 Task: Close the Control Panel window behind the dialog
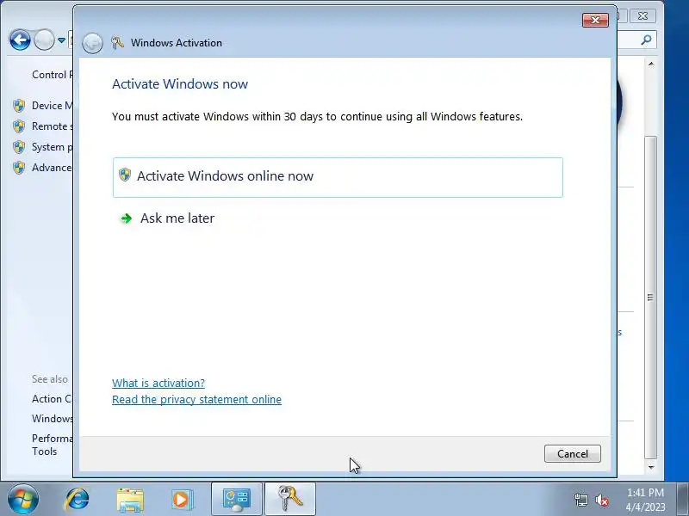point(642,16)
